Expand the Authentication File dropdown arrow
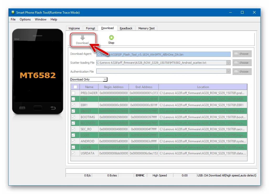This screenshot has width=269, height=194. (228, 71)
